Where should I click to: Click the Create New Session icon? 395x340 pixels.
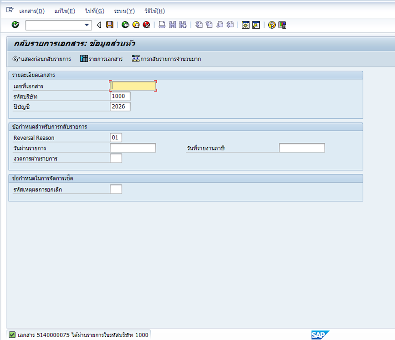(246, 25)
